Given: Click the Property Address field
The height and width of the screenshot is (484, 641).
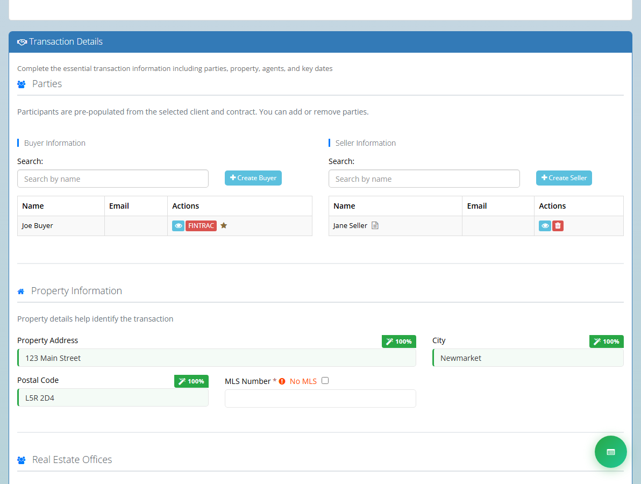Looking at the screenshot, I should point(217,358).
